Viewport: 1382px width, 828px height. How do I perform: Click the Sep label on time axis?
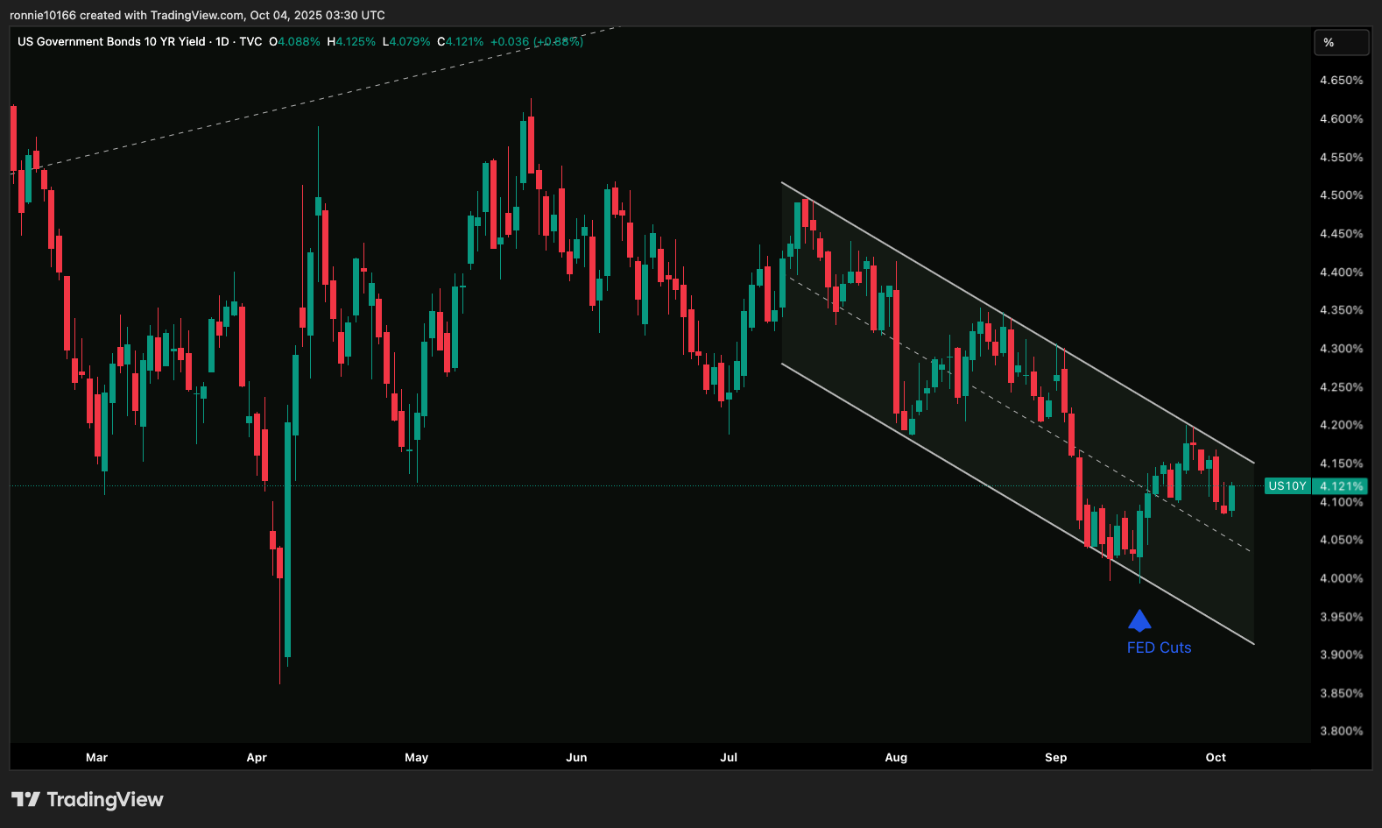coord(1055,757)
